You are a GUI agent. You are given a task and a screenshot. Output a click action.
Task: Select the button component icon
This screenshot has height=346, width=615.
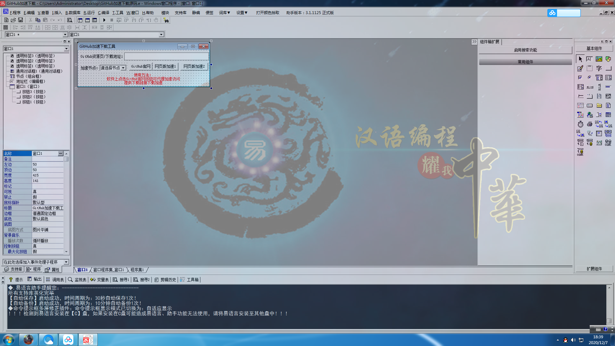point(608,68)
